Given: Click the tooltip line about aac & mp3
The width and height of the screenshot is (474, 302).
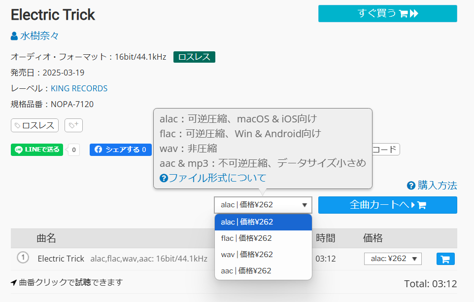Looking at the screenshot, I should [263, 163].
